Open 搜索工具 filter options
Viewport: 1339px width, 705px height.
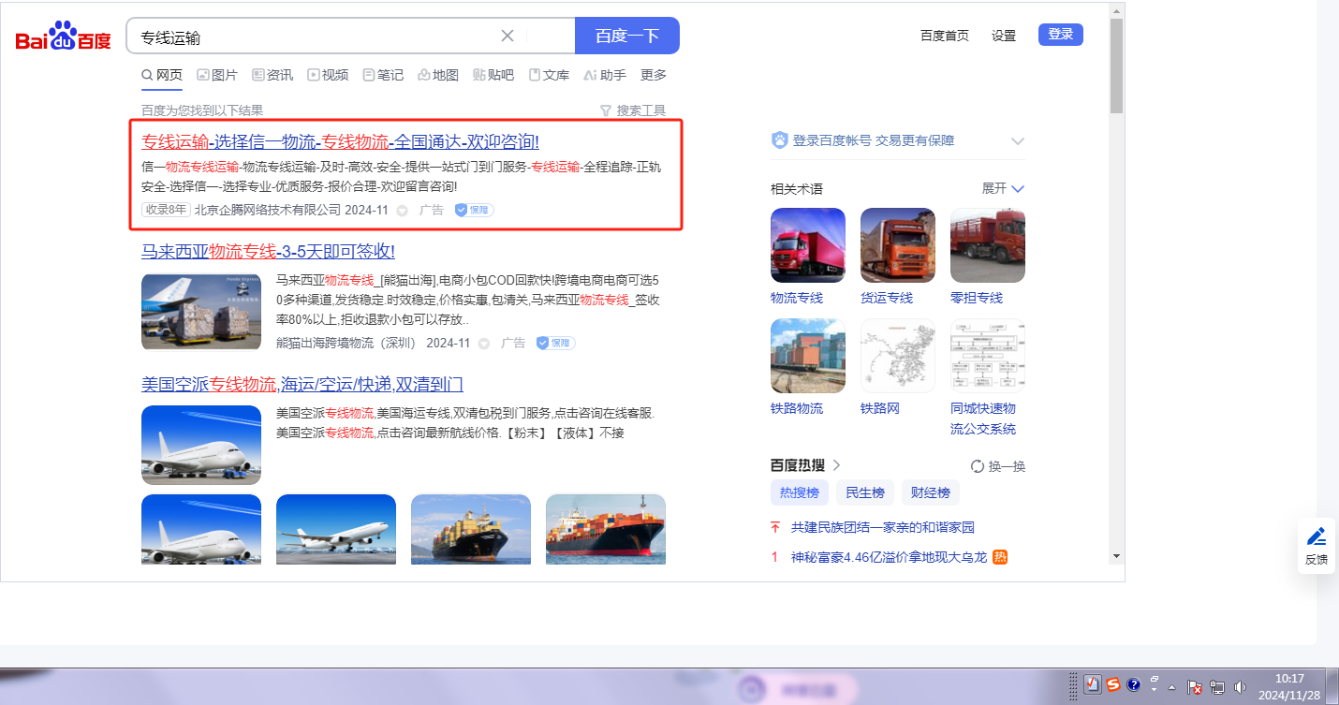tap(633, 110)
